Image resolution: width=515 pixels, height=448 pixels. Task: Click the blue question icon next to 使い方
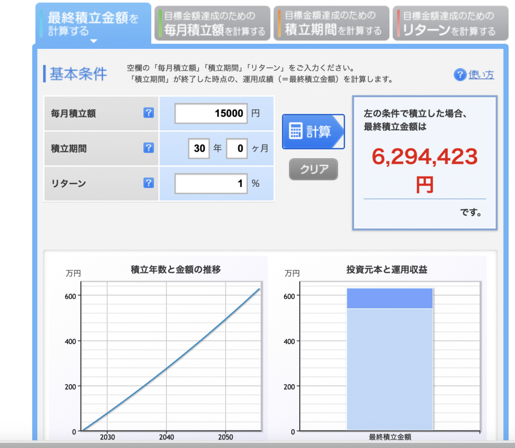point(460,75)
